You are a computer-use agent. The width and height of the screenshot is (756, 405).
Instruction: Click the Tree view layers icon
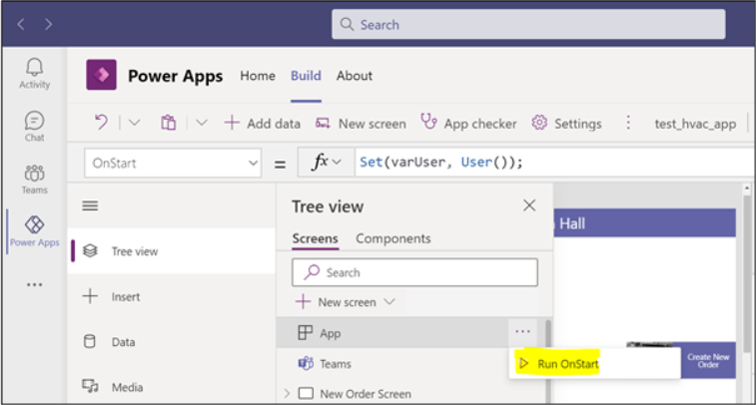click(90, 251)
